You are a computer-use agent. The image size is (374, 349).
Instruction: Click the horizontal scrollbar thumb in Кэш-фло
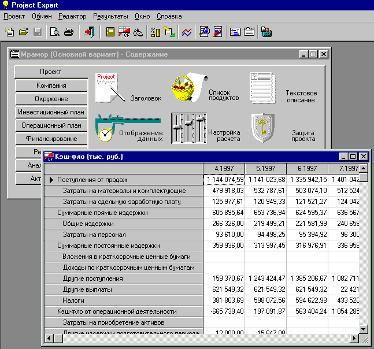[x=58, y=338]
